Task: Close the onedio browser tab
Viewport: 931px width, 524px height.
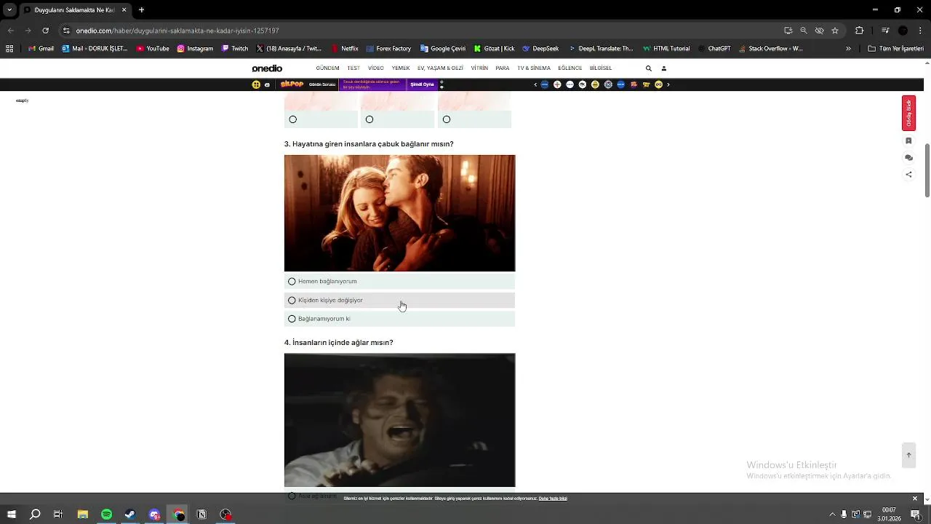Action: coord(124,10)
